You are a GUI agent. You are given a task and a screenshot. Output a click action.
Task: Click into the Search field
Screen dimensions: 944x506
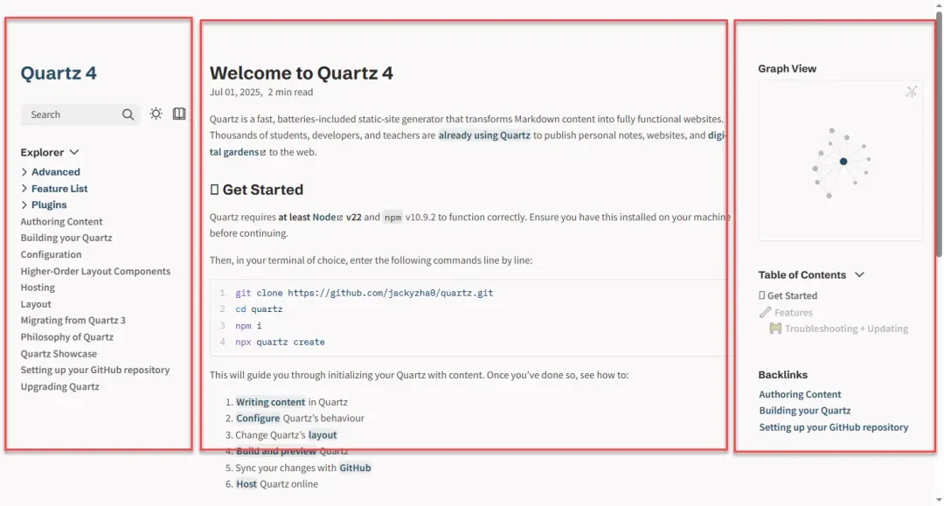pyautogui.click(x=71, y=114)
